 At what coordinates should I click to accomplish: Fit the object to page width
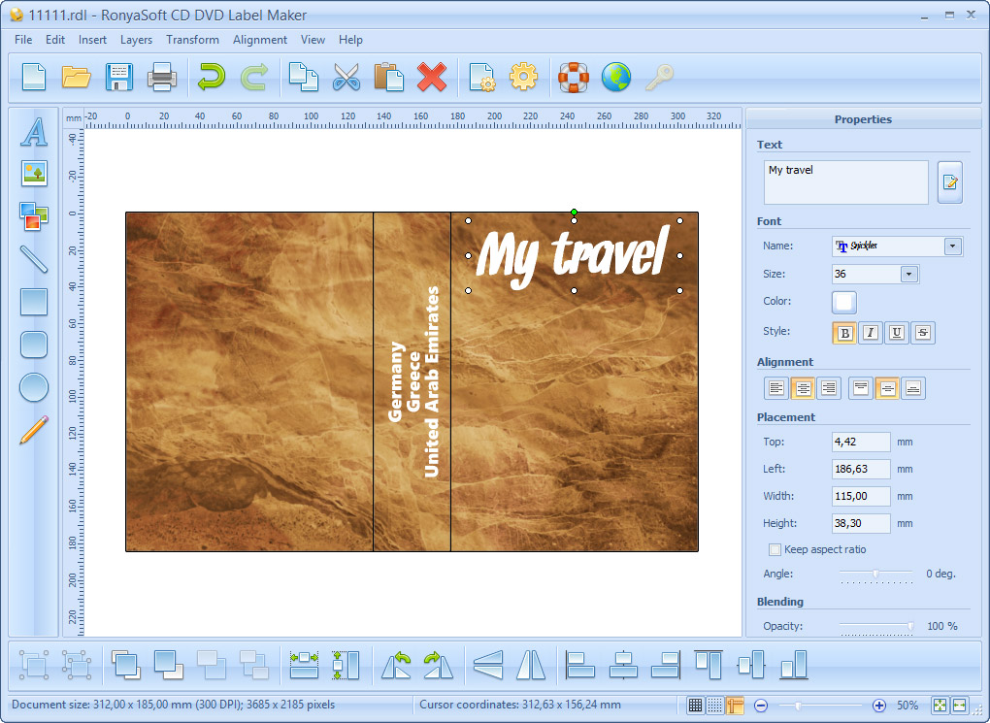[x=304, y=665]
